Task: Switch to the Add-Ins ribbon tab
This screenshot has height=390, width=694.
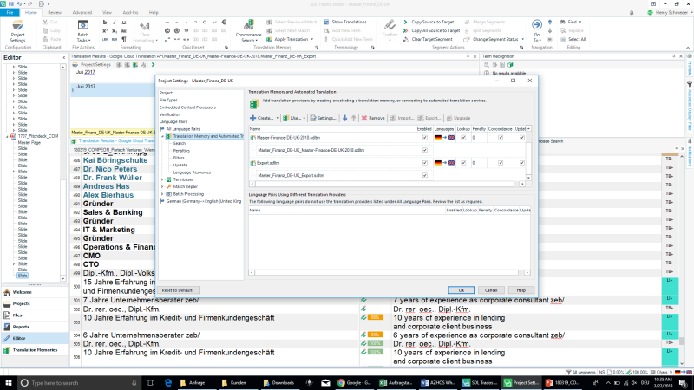Action: coord(130,13)
